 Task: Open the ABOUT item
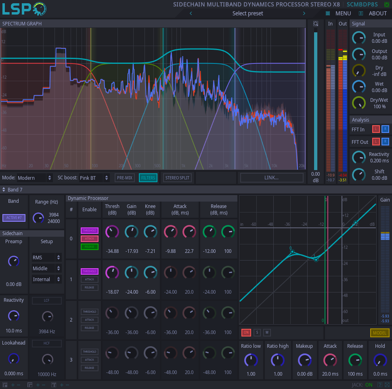click(x=377, y=13)
